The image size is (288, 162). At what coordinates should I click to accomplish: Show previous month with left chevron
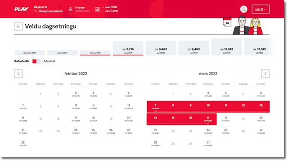(x=18, y=74)
